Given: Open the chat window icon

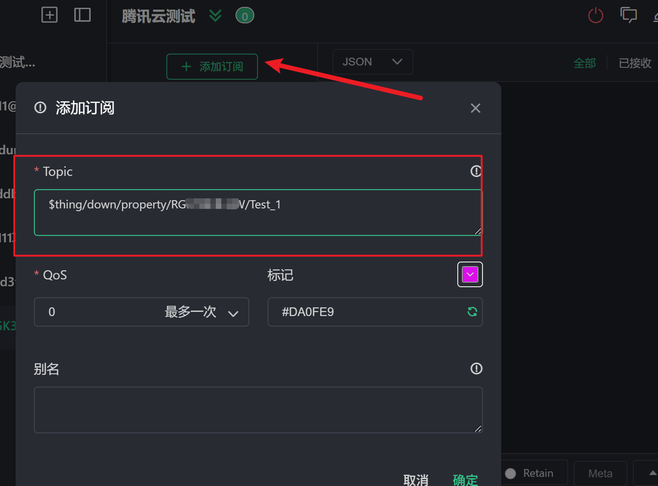Looking at the screenshot, I should pyautogui.click(x=628, y=15).
